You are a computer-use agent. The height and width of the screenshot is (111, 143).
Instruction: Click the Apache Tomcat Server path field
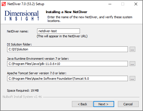point(67,79)
